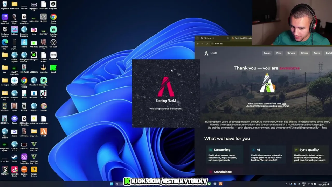Open the HAIR TRANS image file
Viewport: 332px width, 187px height.
coord(24,69)
